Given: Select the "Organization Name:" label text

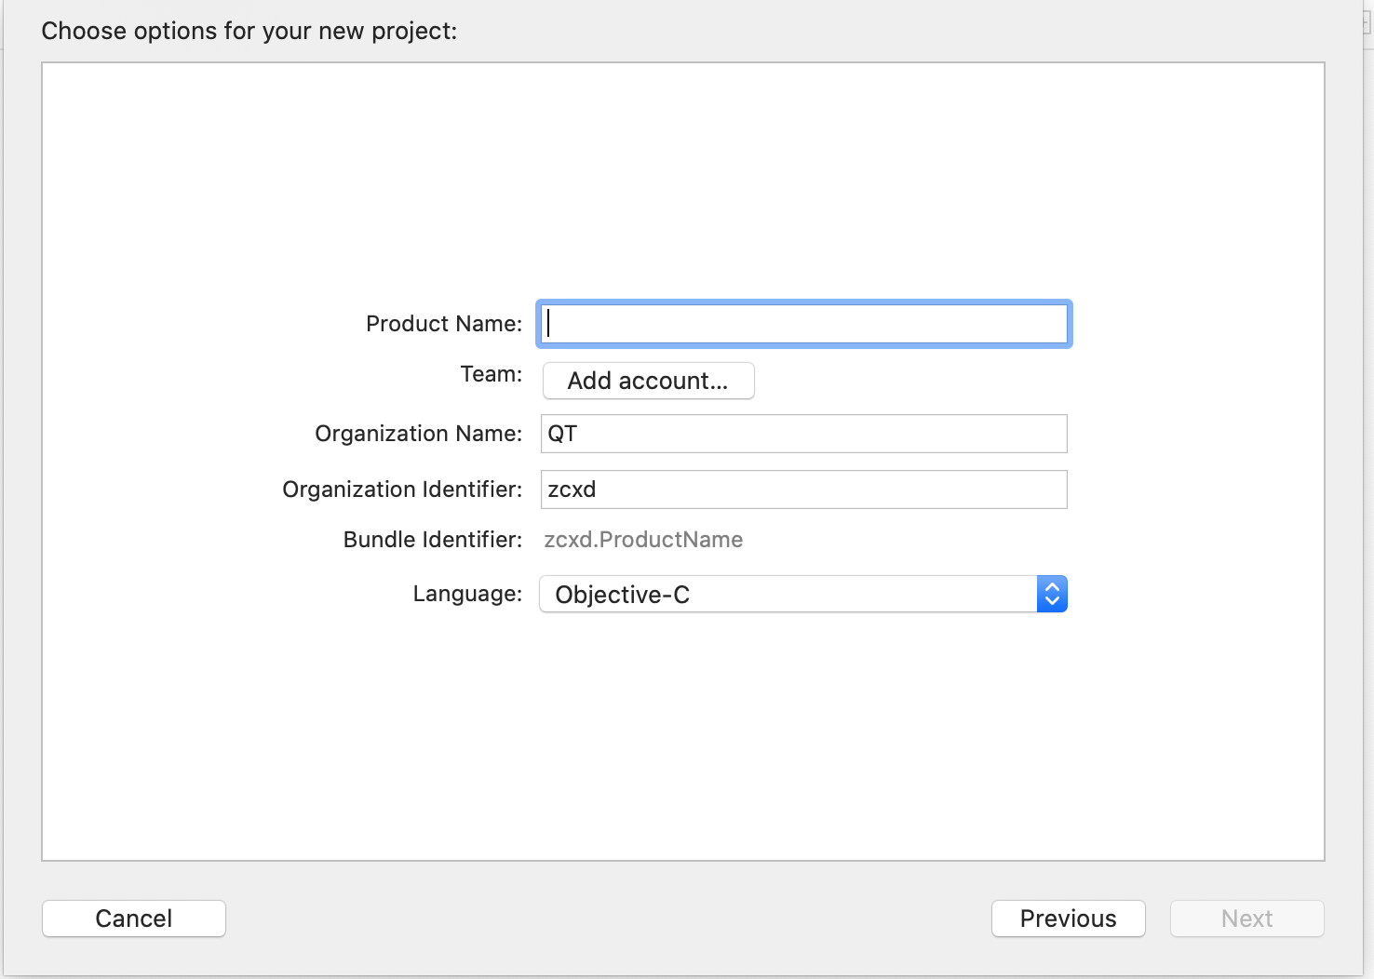Looking at the screenshot, I should point(419,434).
